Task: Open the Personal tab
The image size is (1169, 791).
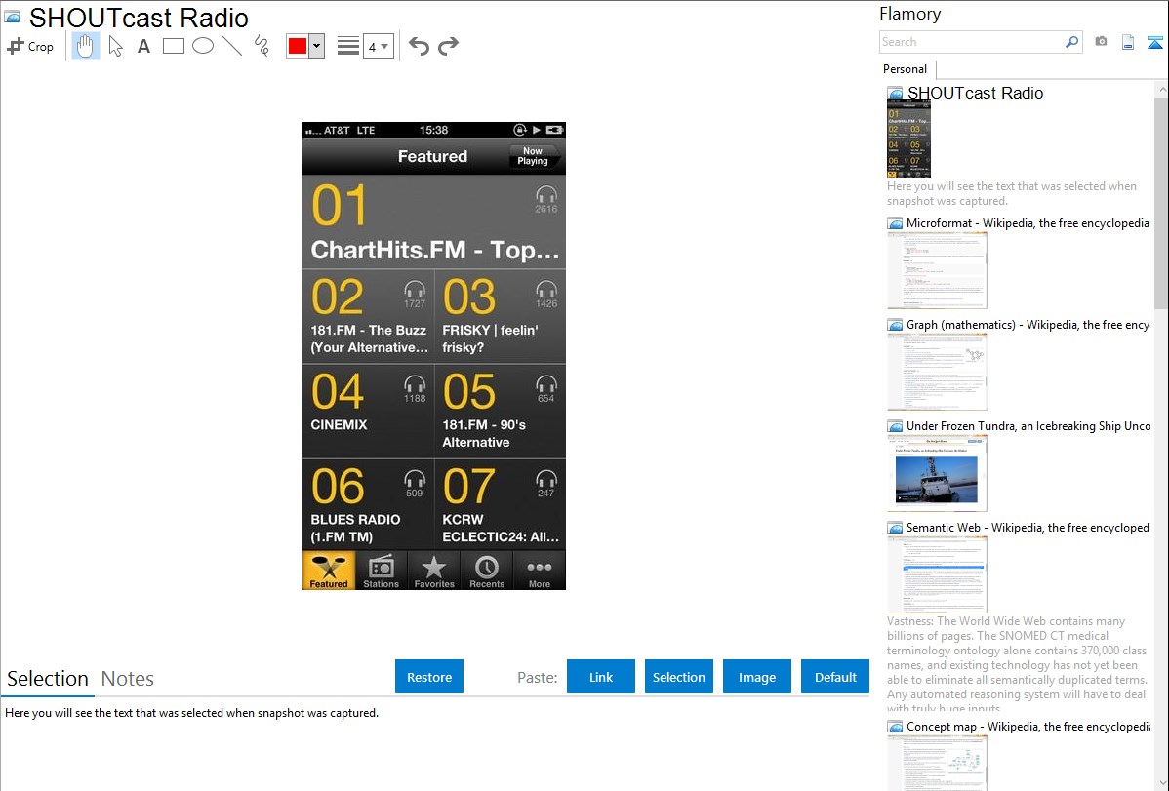Action: coord(906,68)
